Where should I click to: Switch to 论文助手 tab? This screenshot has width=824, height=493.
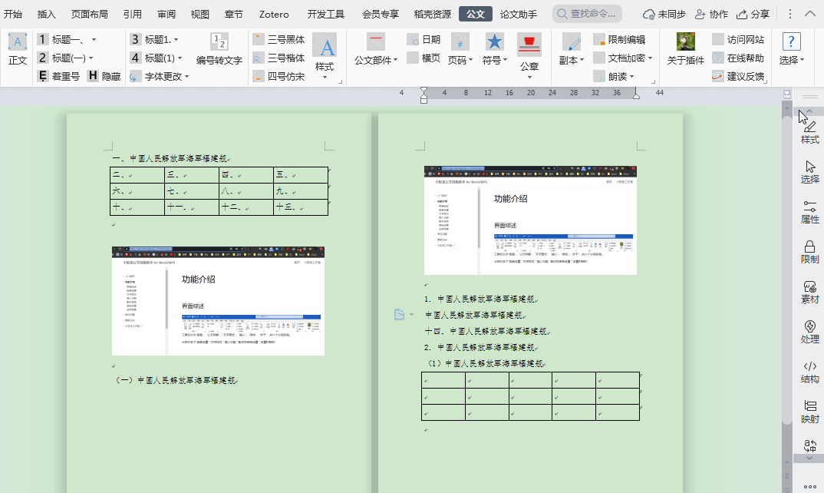pos(518,14)
